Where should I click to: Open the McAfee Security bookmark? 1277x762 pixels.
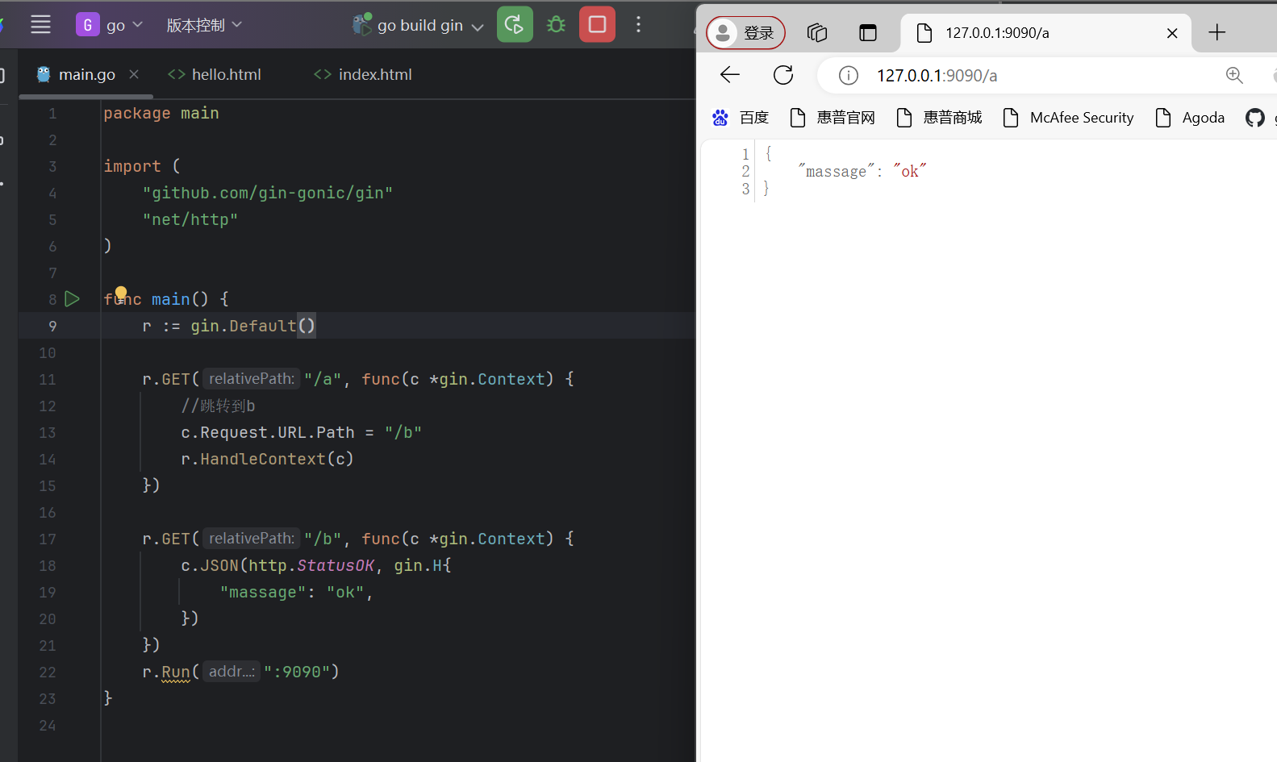coord(1068,118)
